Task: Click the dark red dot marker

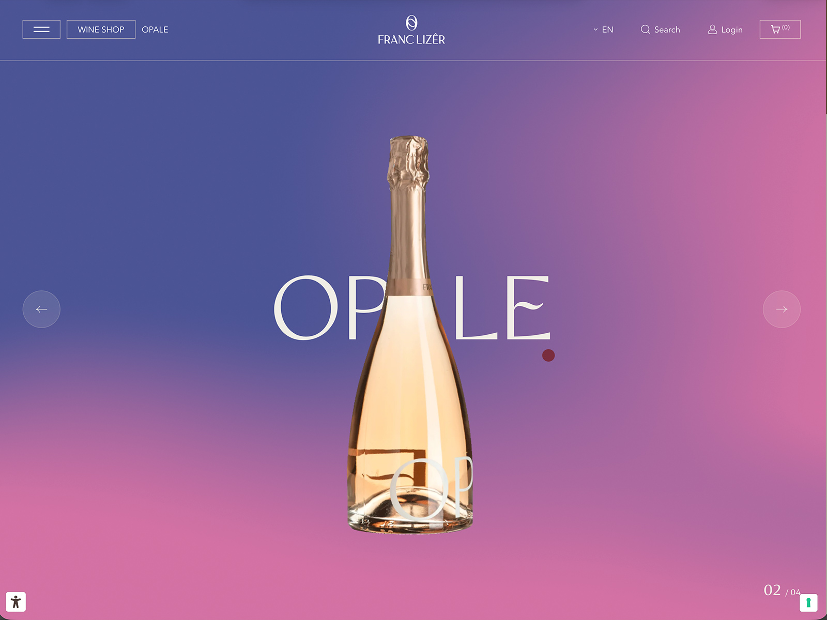Action: click(x=548, y=355)
